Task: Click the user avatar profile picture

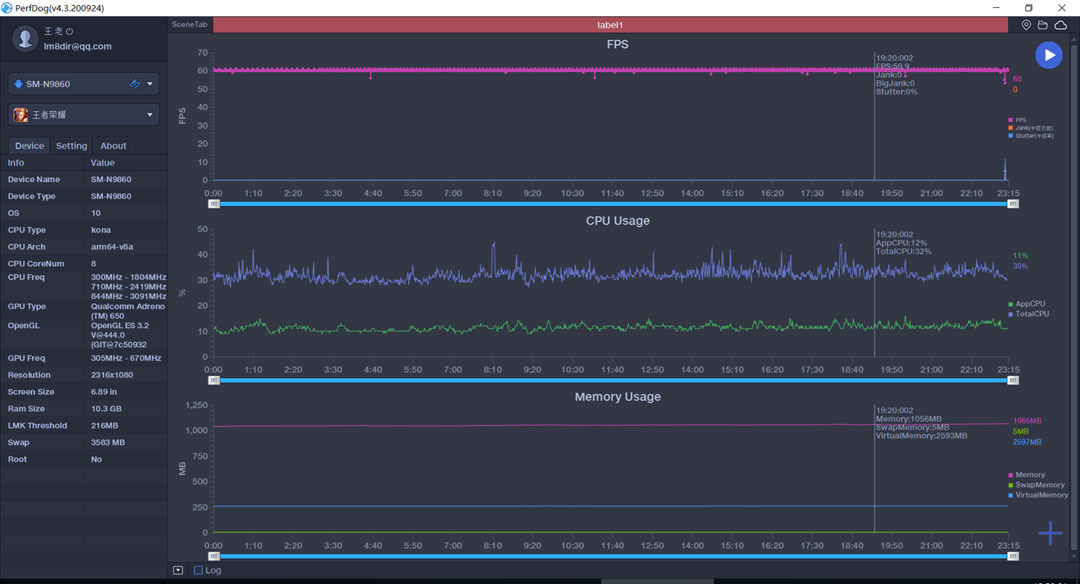Action: 25,39
